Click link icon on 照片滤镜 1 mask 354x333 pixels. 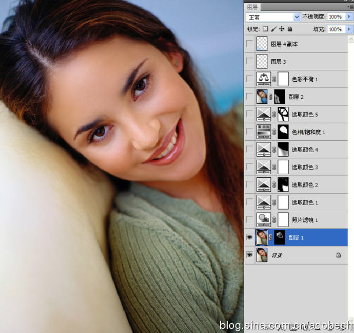pos(274,220)
